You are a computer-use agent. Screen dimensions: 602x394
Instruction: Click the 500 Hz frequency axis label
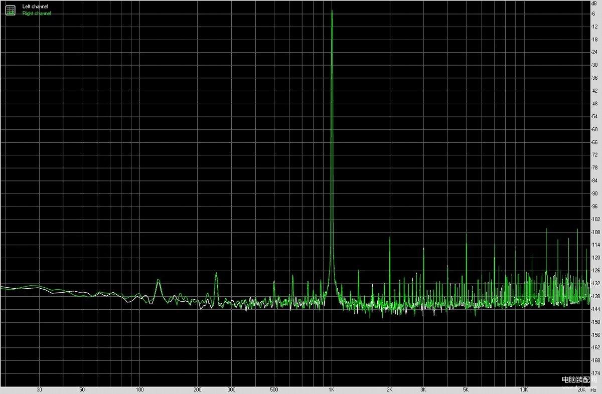pos(274,389)
